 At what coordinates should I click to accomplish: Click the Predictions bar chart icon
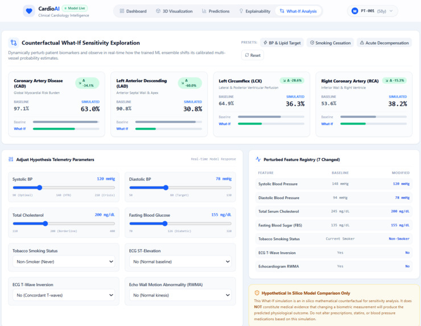[204, 11]
